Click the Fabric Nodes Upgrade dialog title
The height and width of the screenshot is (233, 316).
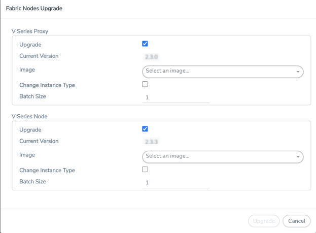point(34,9)
